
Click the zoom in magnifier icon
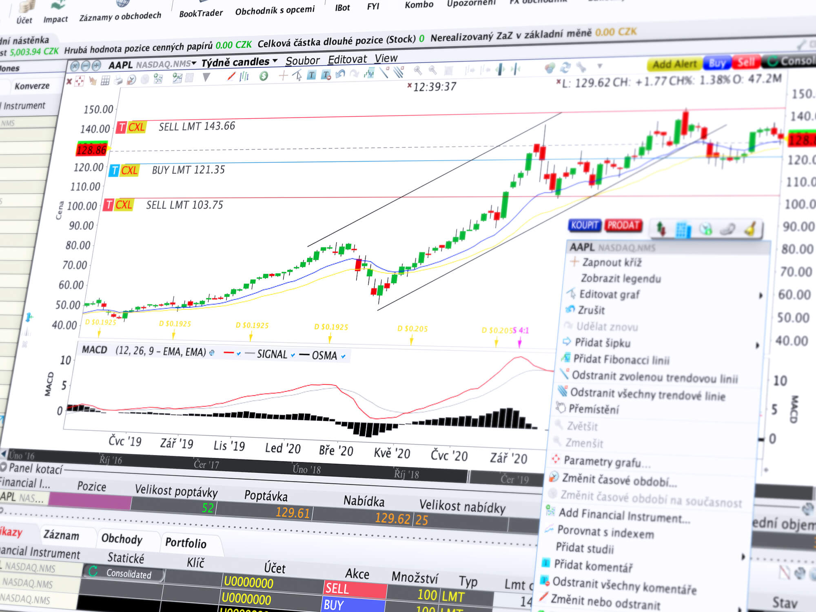pyautogui.click(x=417, y=71)
